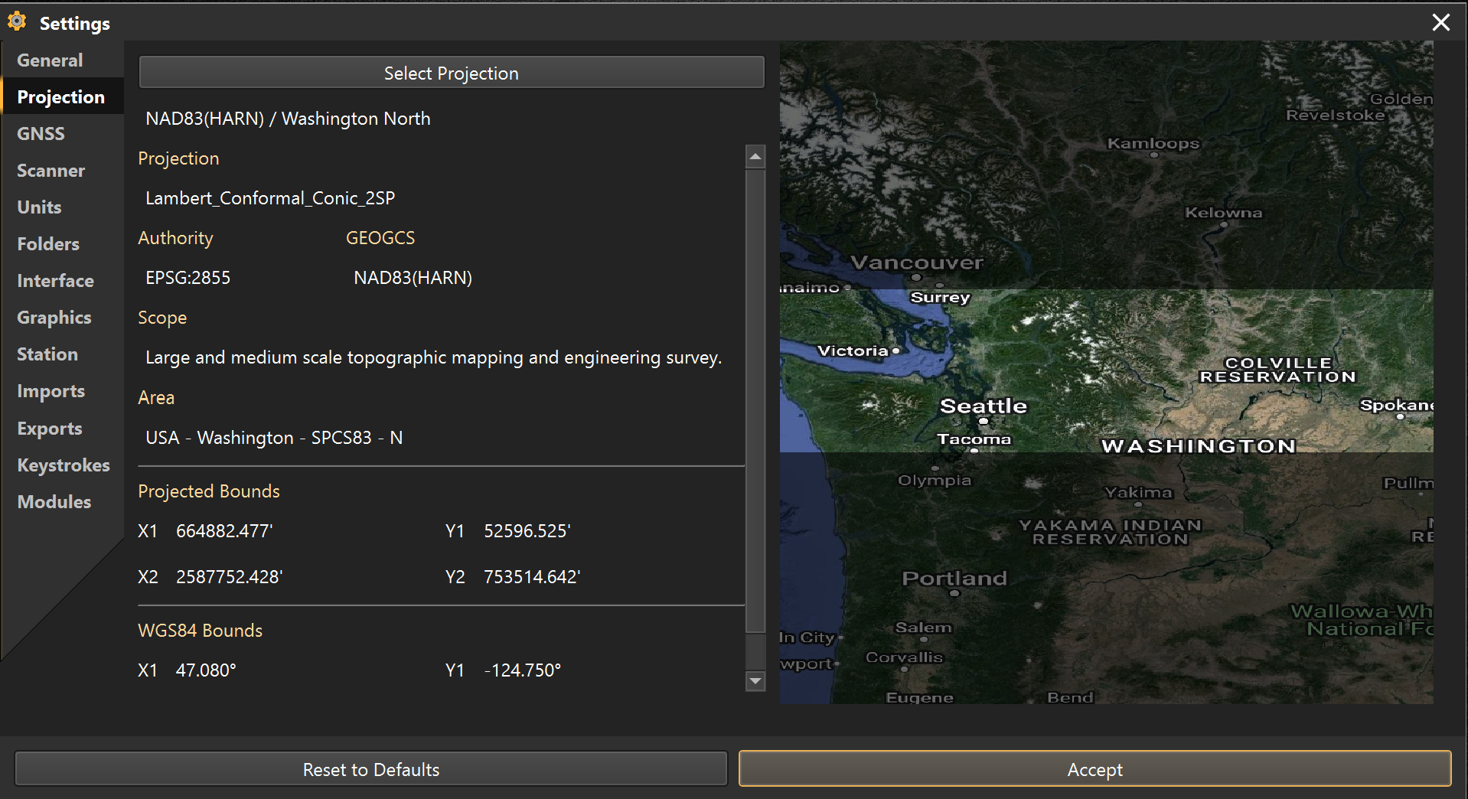Close the Settings dialog
Screen dimensions: 1468x799
[1440, 22]
